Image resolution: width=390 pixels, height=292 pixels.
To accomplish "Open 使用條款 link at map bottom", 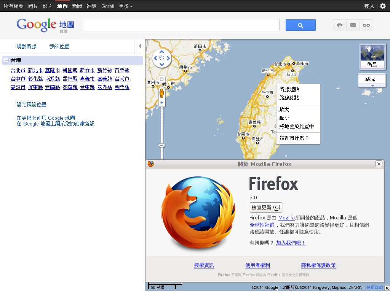I will [375, 287].
